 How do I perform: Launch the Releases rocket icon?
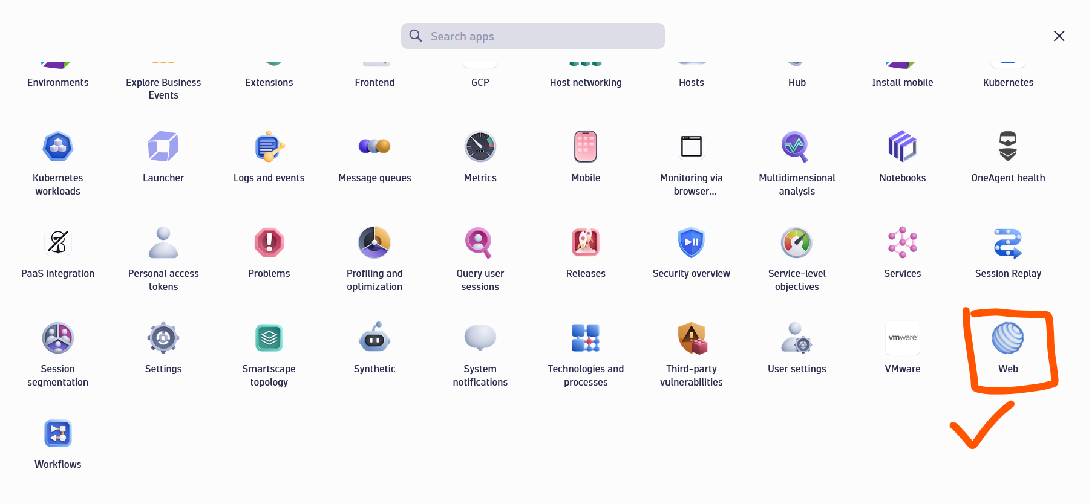click(586, 242)
